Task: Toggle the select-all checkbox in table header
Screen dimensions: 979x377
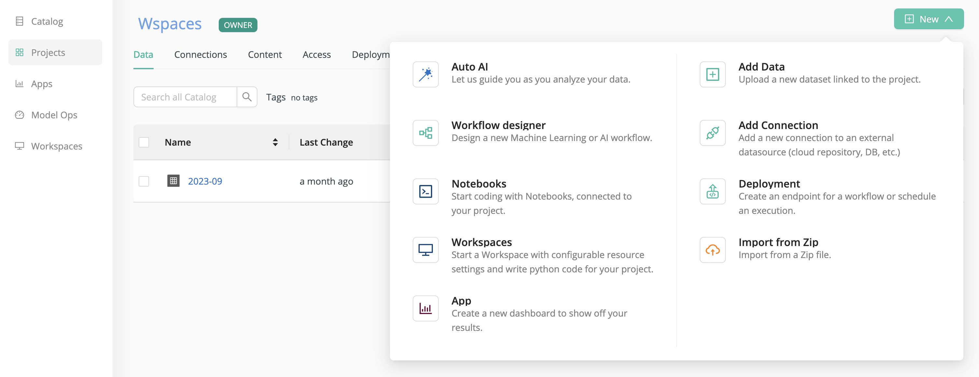Action: pyautogui.click(x=144, y=142)
